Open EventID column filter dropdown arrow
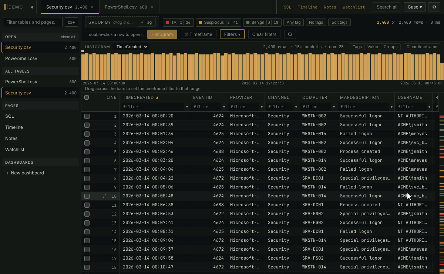 [223, 107]
